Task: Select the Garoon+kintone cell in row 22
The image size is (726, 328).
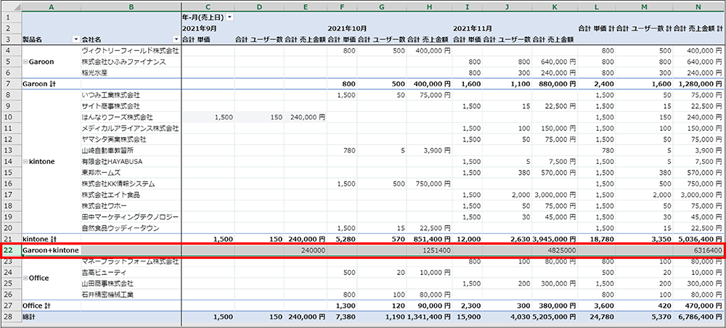Action: (x=51, y=250)
